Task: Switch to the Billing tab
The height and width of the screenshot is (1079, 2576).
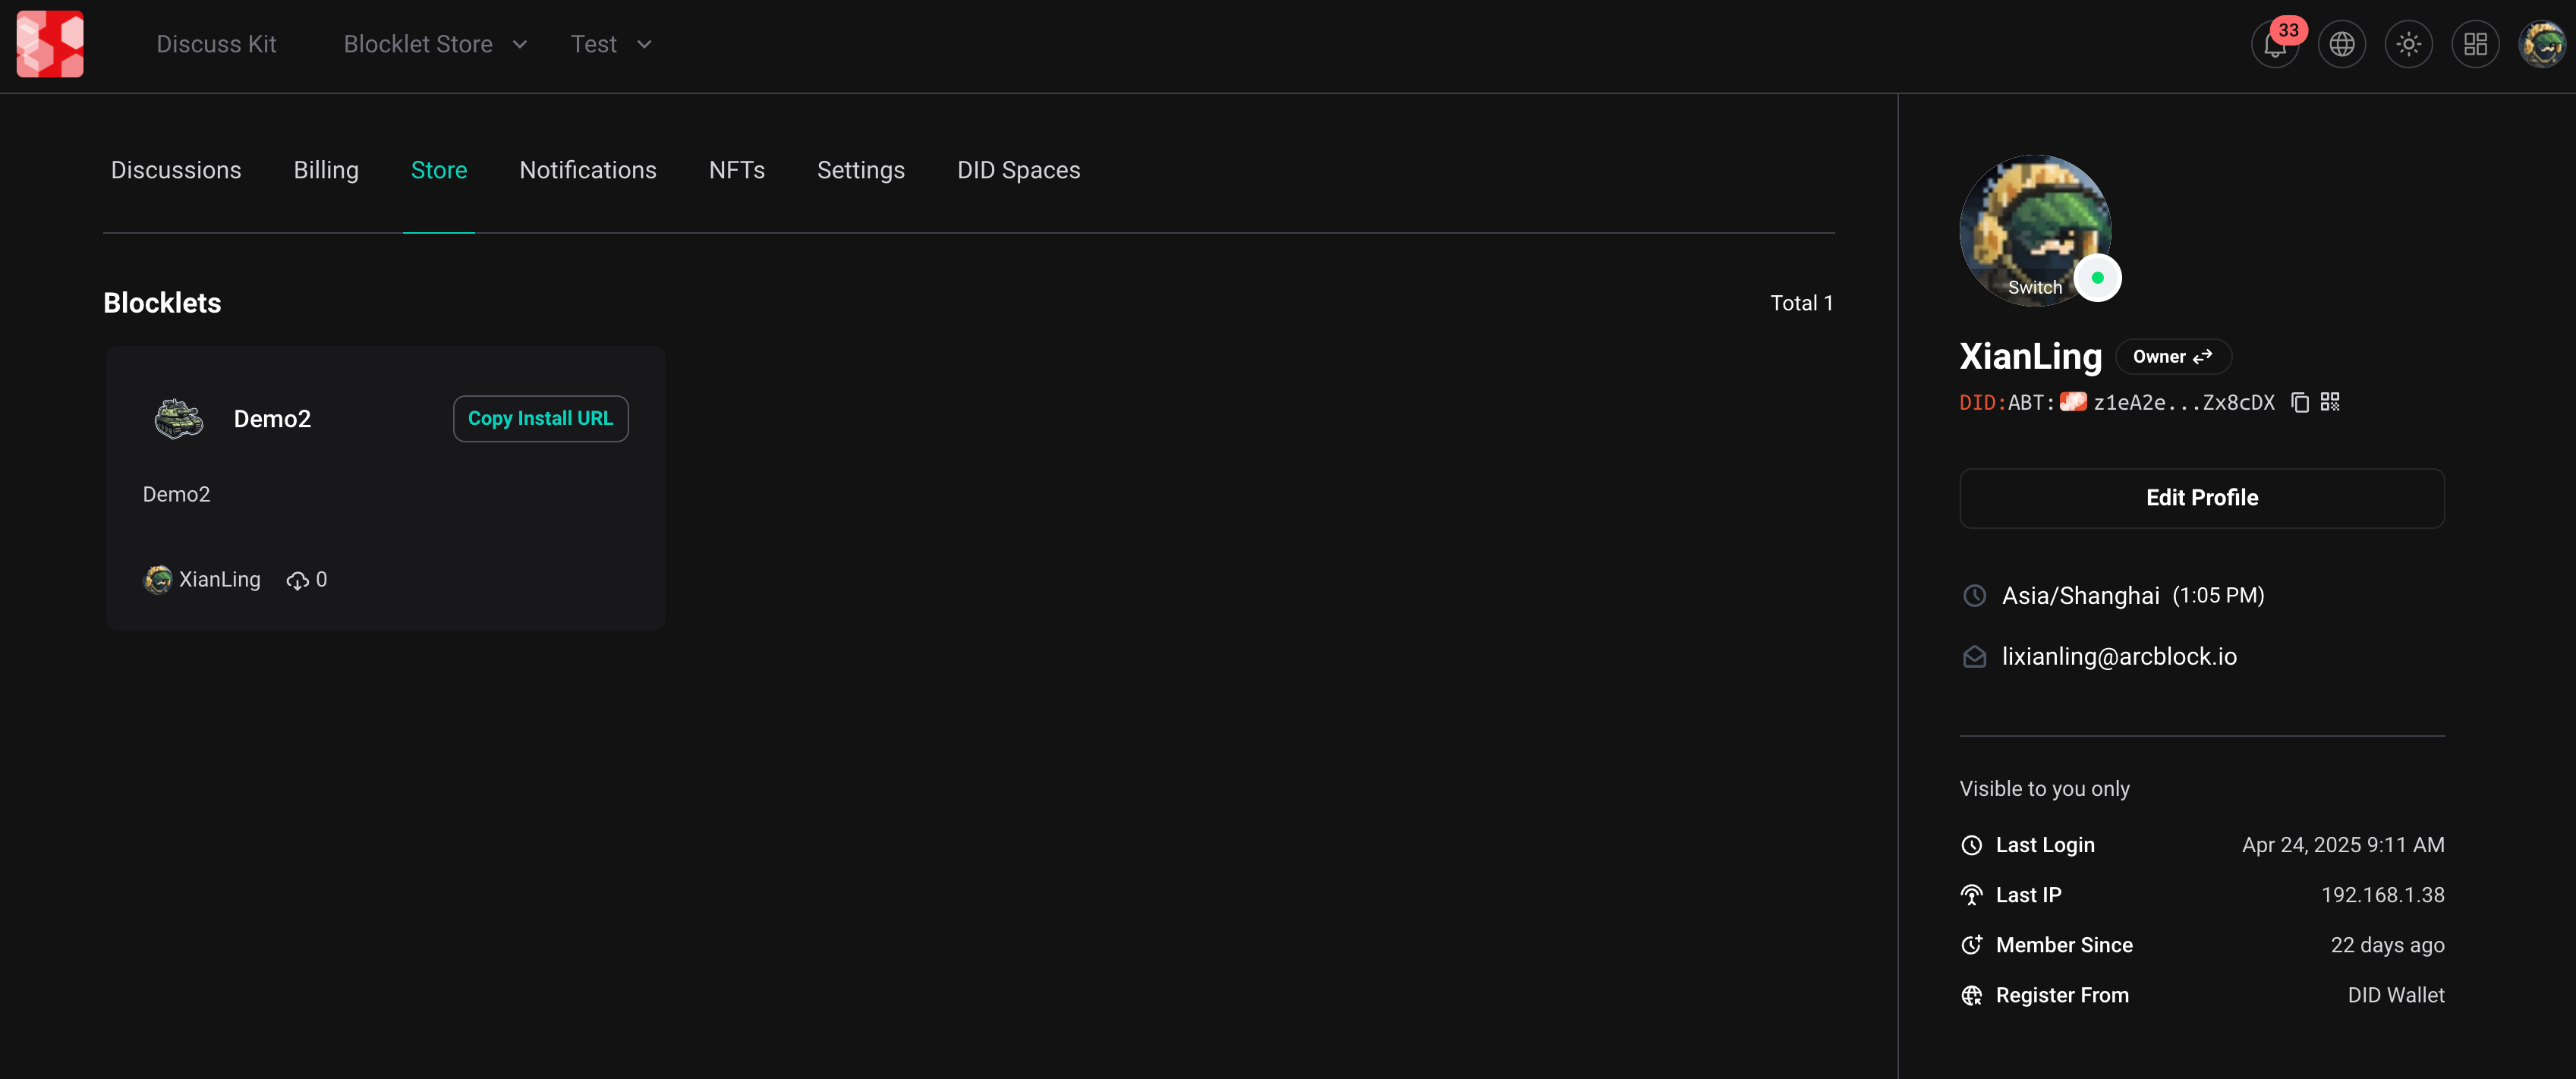Action: coord(326,170)
